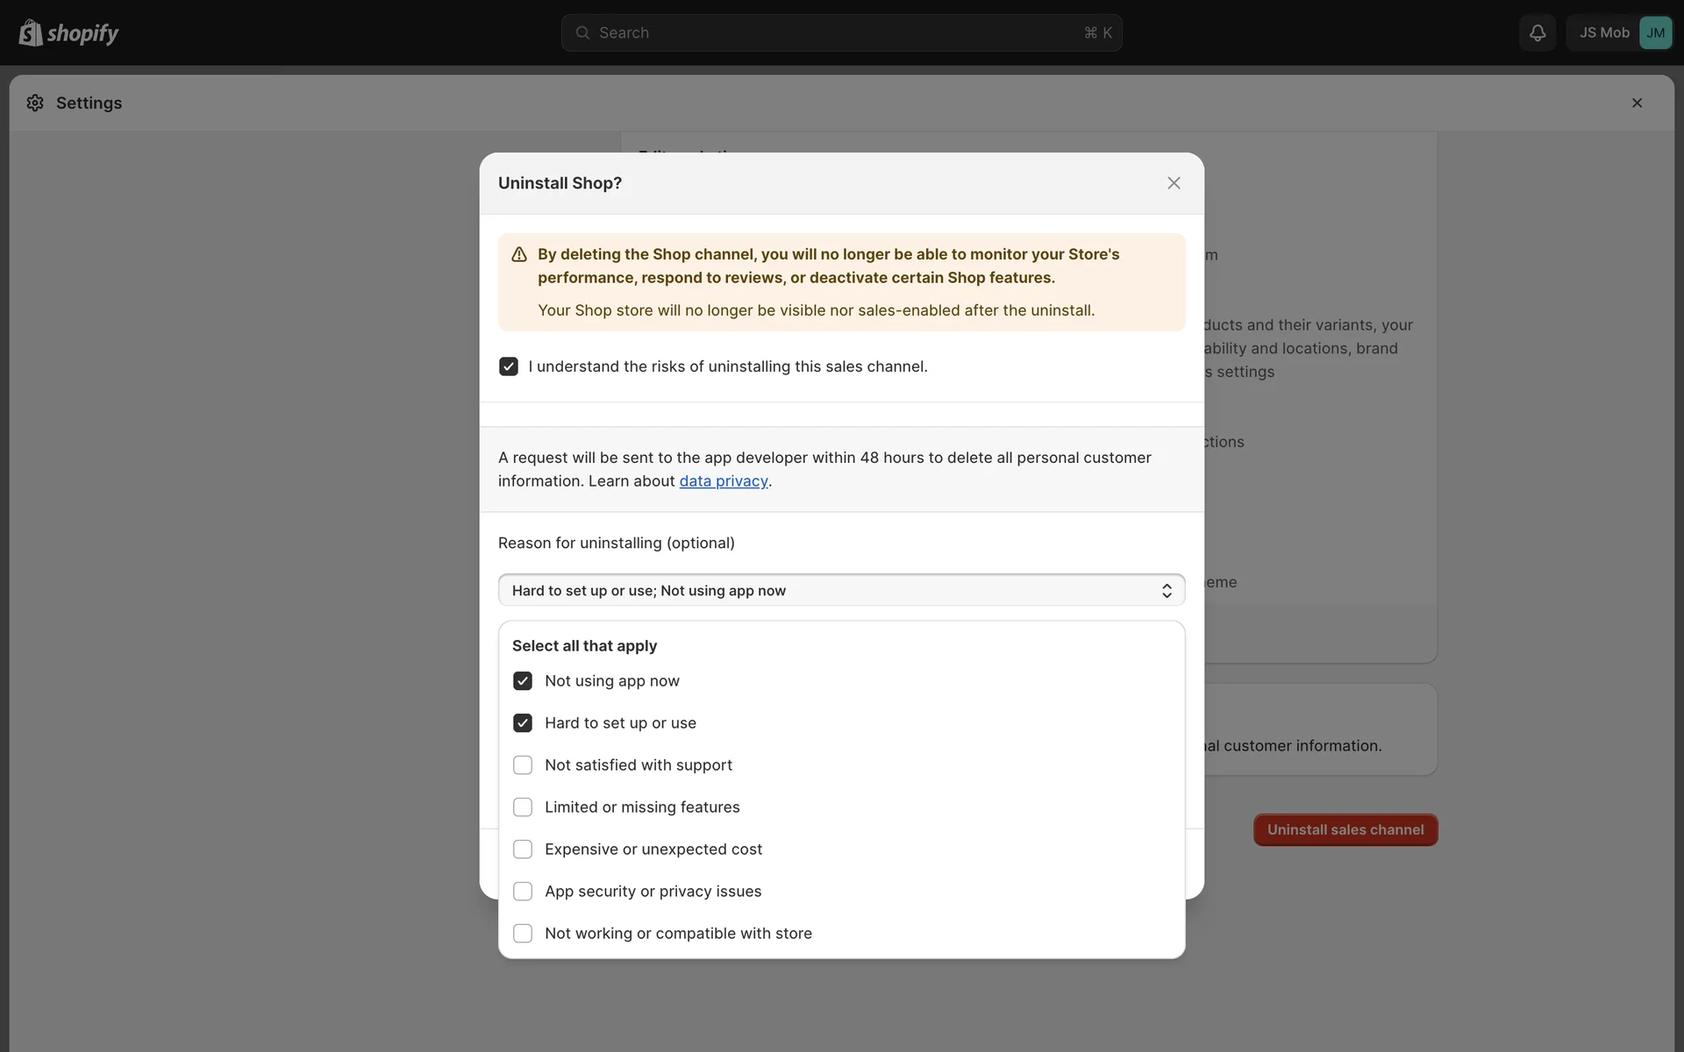The image size is (1684, 1052).
Task: Open the notifications bell
Action: (1537, 32)
